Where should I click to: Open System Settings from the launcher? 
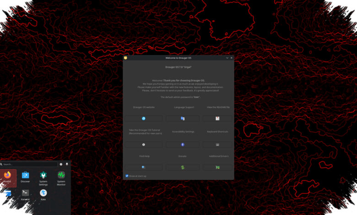(x=43, y=178)
